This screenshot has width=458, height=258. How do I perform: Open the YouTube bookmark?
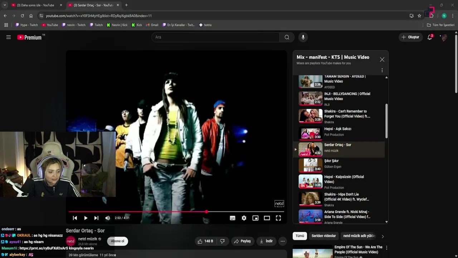tap(50, 25)
